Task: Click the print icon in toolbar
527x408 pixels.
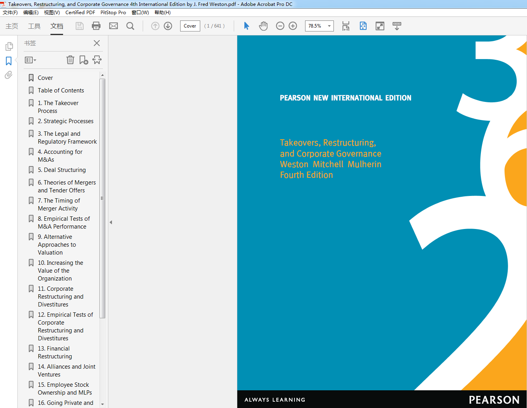Action: click(96, 26)
